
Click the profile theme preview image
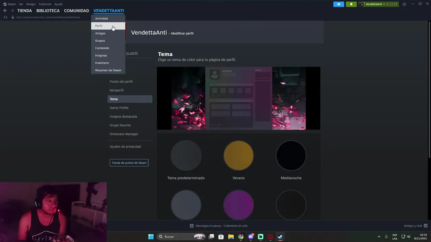(238, 98)
